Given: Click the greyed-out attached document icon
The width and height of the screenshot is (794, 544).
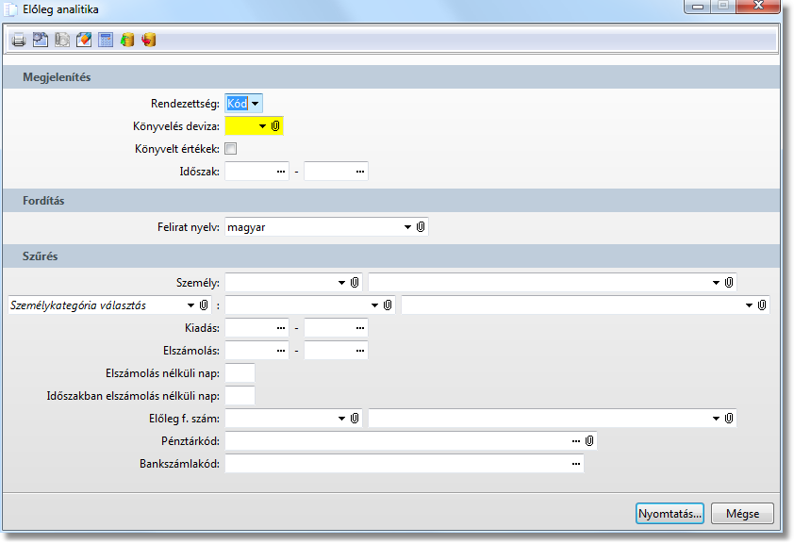Looking at the screenshot, I should pyautogui.click(x=62, y=40).
